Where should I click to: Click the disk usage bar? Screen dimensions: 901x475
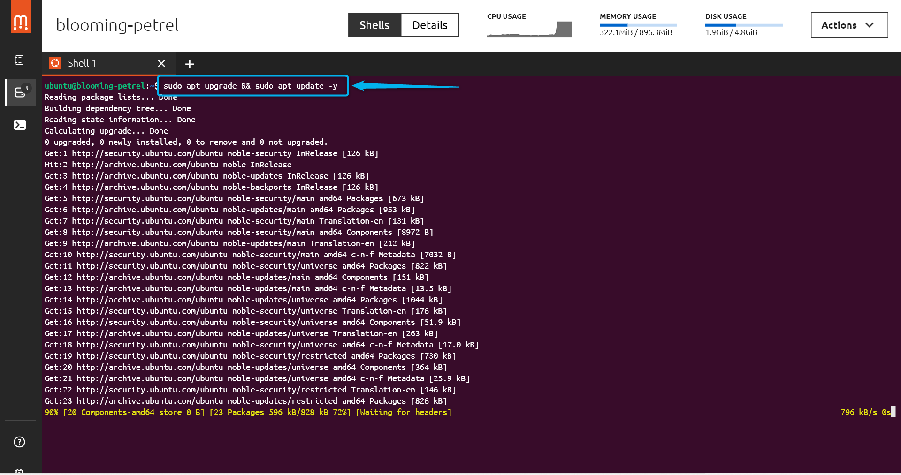744,25
